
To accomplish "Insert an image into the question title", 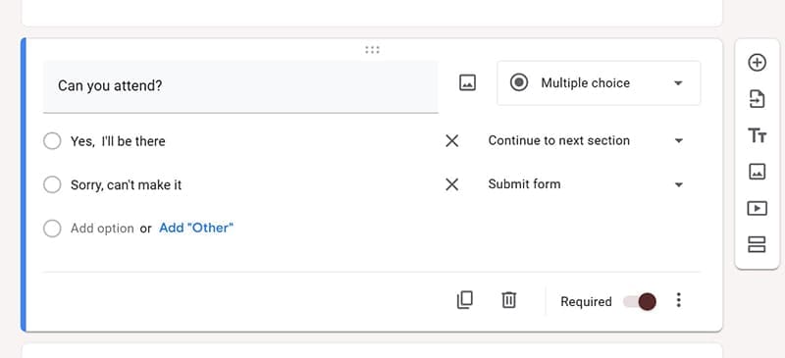I will point(467,82).
